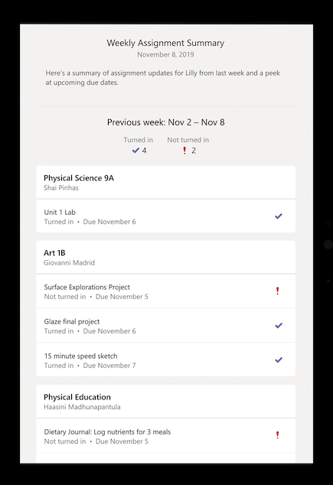Viewport: 333px width, 485px height.
Task: Click the checkmark beside 15 minute speed sketch
Action: [279, 360]
